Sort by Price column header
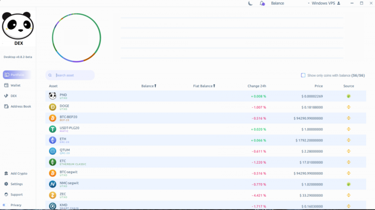This screenshot has height=210, width=375. (x=319, y=86)
